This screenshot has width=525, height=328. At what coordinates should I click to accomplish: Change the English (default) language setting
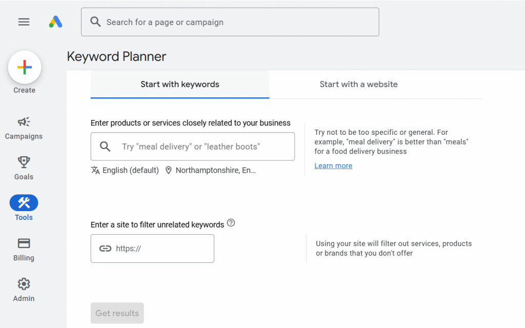(x=125, y=170)
